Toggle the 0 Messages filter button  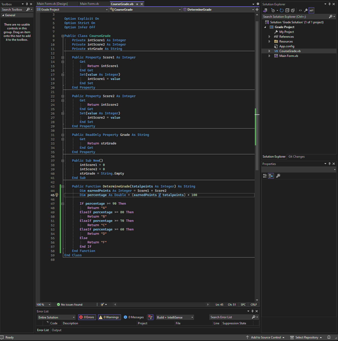134,317
